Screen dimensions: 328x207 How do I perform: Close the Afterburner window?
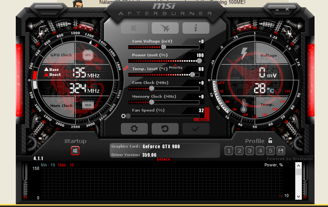(287, 9)
